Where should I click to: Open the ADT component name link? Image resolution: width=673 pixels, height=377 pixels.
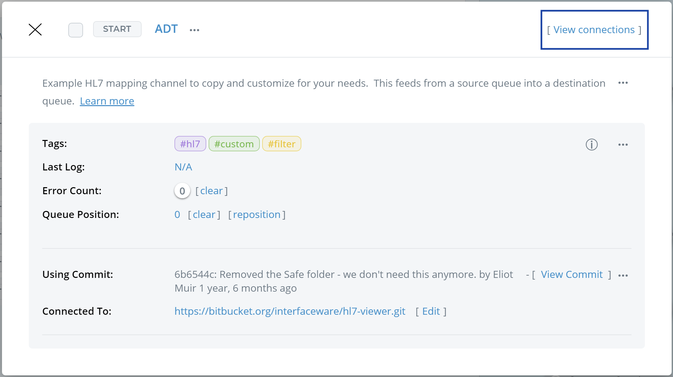pos(166,29)
